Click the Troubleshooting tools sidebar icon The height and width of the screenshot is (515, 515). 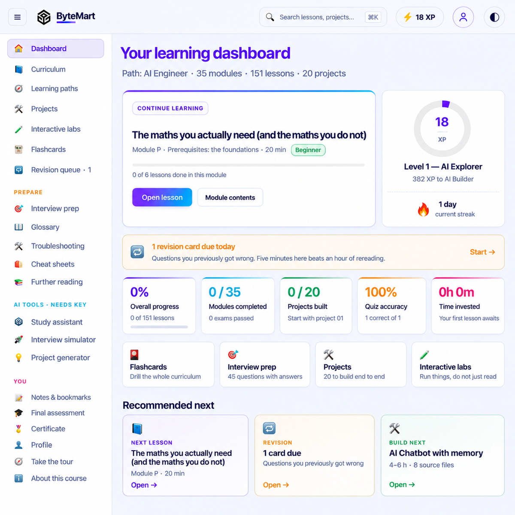pyautogui.click(x=18, y=246)
